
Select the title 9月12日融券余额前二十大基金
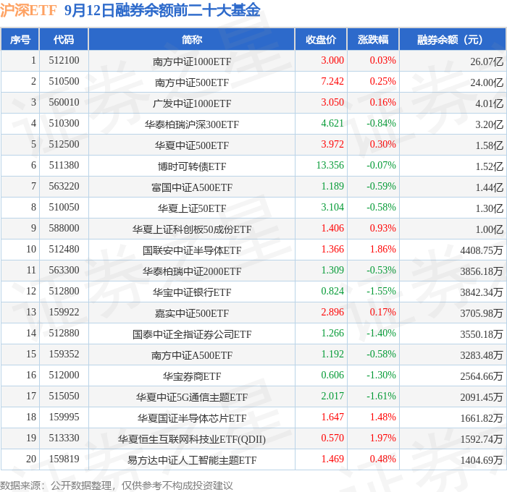[162, 10]
